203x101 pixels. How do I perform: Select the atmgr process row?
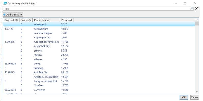click(99, 64)
